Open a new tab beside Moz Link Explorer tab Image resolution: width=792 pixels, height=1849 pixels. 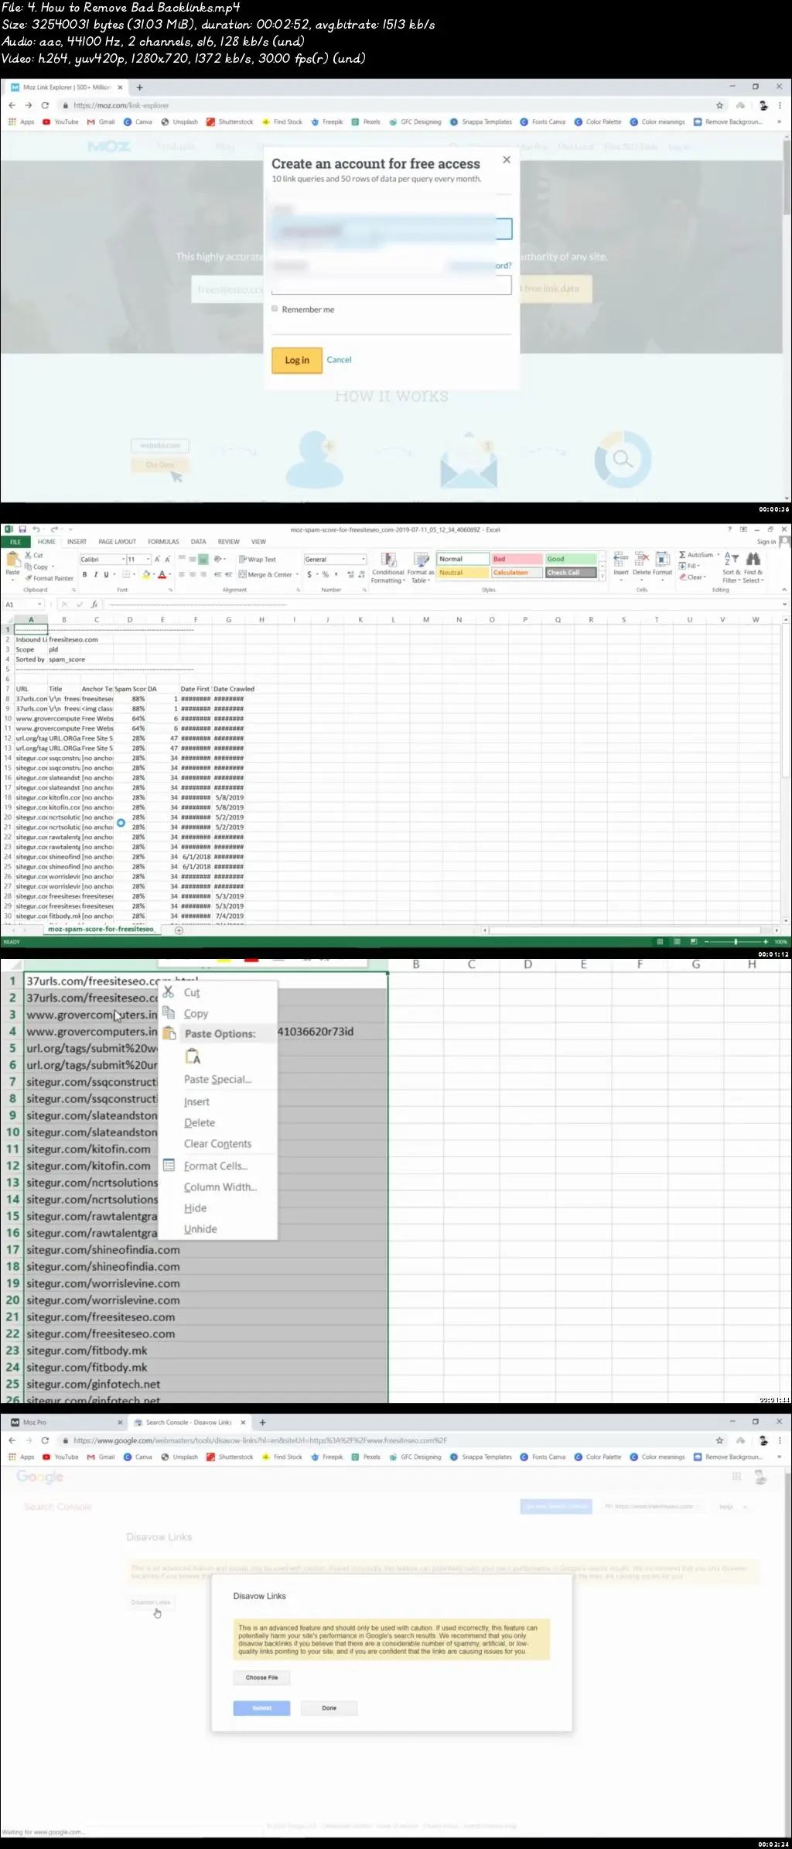140,87
